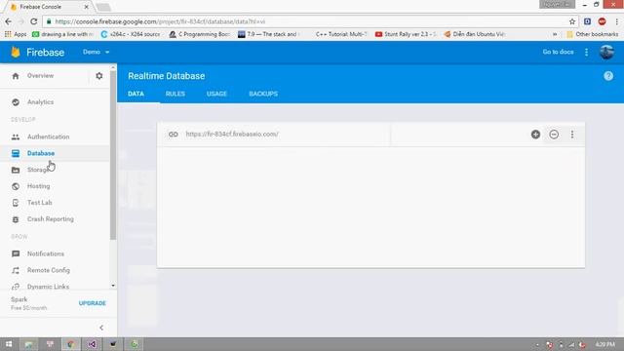Open the Demo project dropdown
This screenshot has width=624, height=351.
(96, 52)
